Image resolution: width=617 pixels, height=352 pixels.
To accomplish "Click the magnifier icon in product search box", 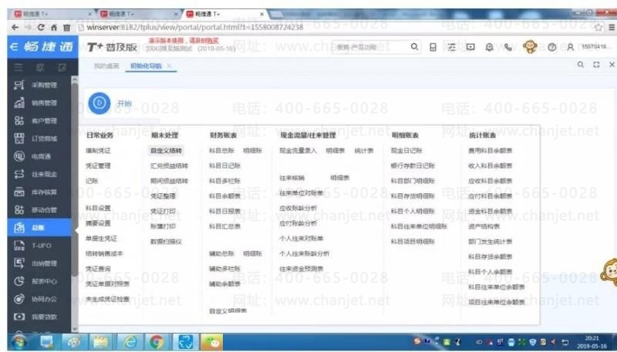I will pos(414,47).
